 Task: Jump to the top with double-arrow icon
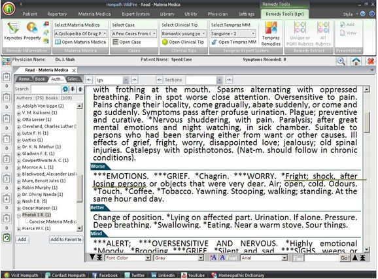point(363,257)
